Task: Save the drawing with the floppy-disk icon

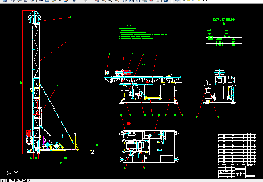Action: (x=5, y=1)
